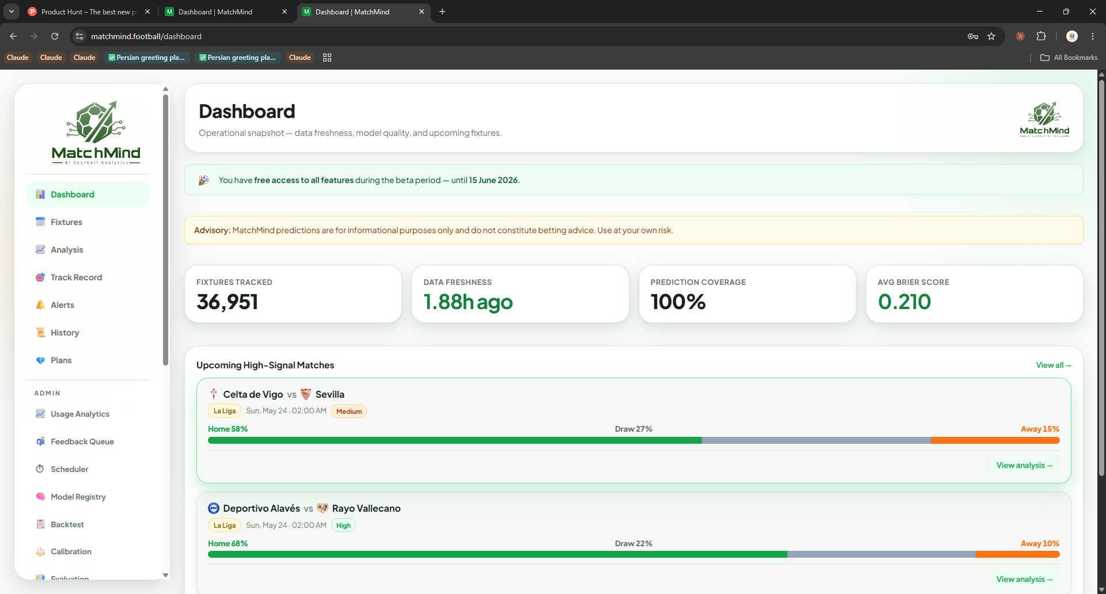
Task: Click the Model Registry brain icon
Action: click(x=40, y=497)
